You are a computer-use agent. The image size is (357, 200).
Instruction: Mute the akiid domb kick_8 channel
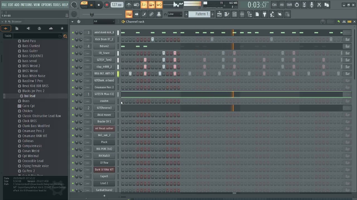73,32
